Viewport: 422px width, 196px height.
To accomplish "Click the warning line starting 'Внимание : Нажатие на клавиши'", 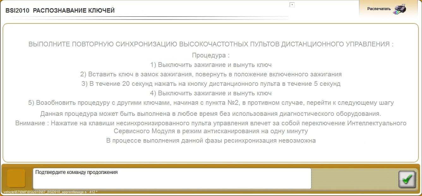I will click(x=211, y=123).
